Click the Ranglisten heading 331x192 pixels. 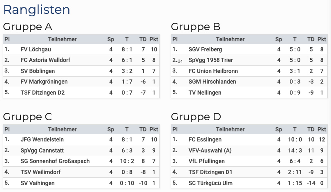36,10
